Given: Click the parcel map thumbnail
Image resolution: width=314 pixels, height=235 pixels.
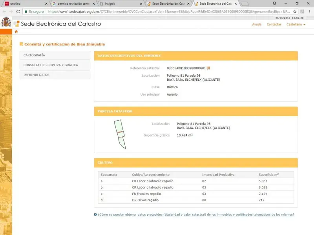Looking at the screenshot, I should tap(120, 134).
